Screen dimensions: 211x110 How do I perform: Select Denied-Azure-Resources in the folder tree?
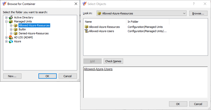coord(34,33)
